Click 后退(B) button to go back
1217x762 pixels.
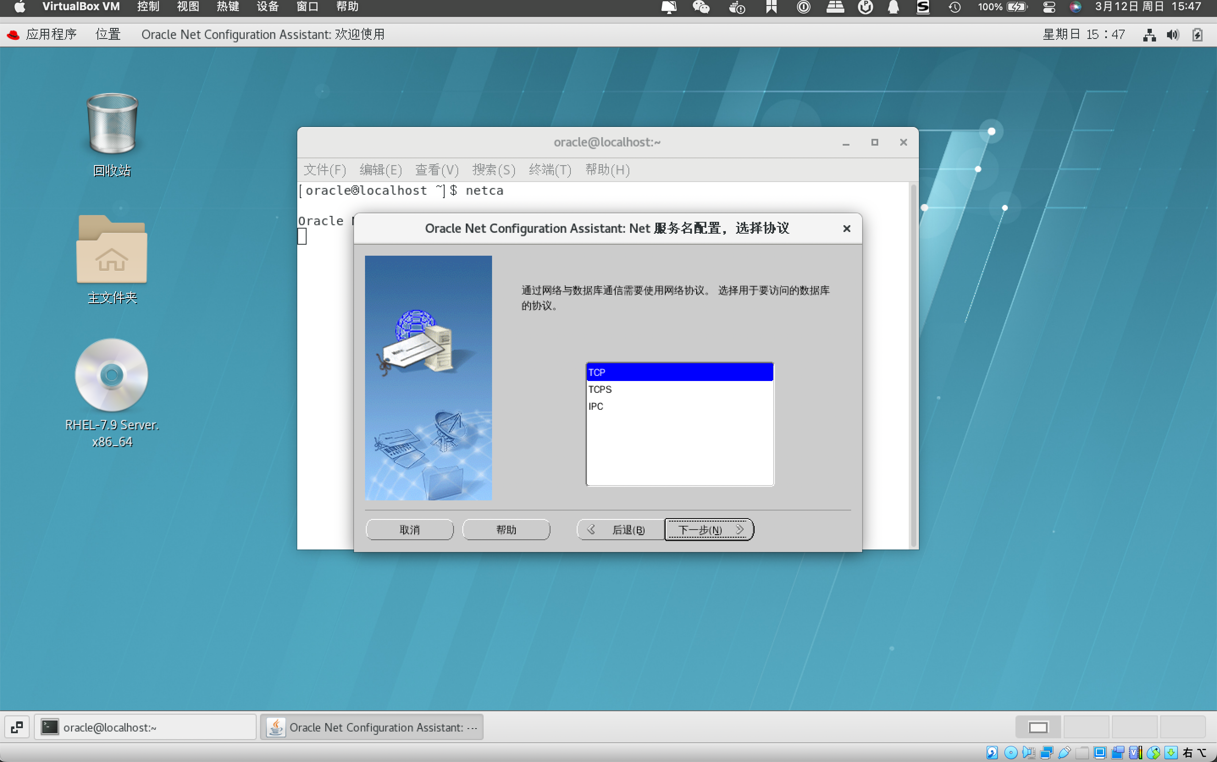[x=621, y=530]
